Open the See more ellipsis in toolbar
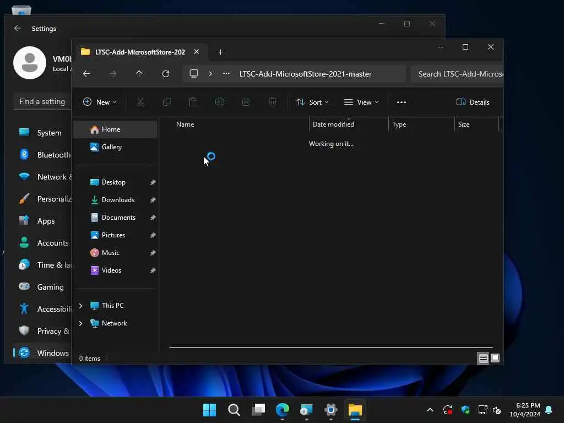564x423 pixels. [x=402, y=102]
